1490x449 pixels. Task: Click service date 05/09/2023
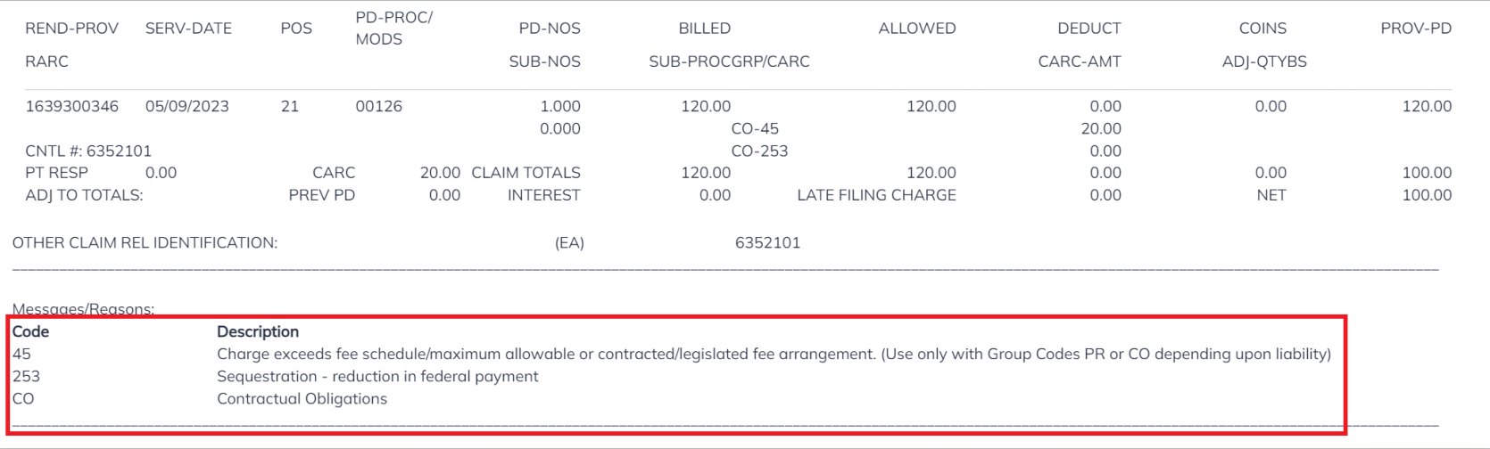click(x=186, y=106)
